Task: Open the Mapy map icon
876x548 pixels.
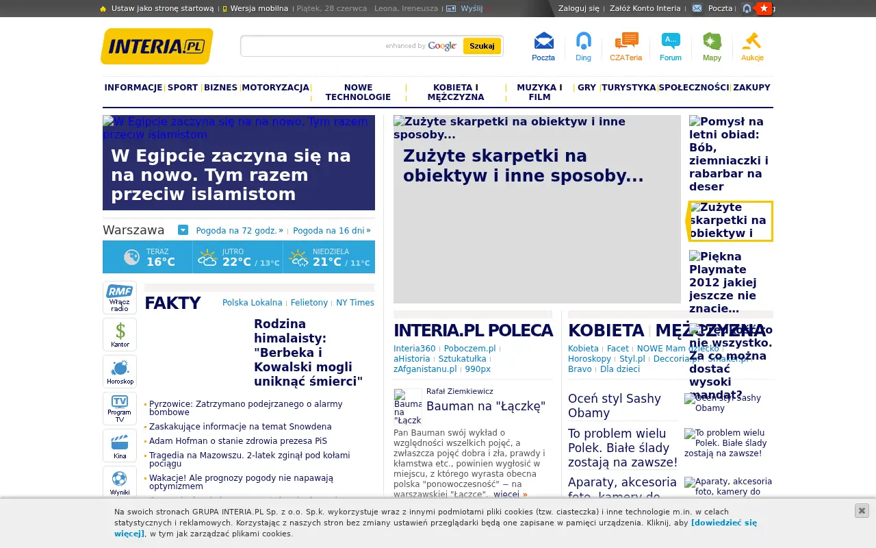Action: click(x=712, y=46)
